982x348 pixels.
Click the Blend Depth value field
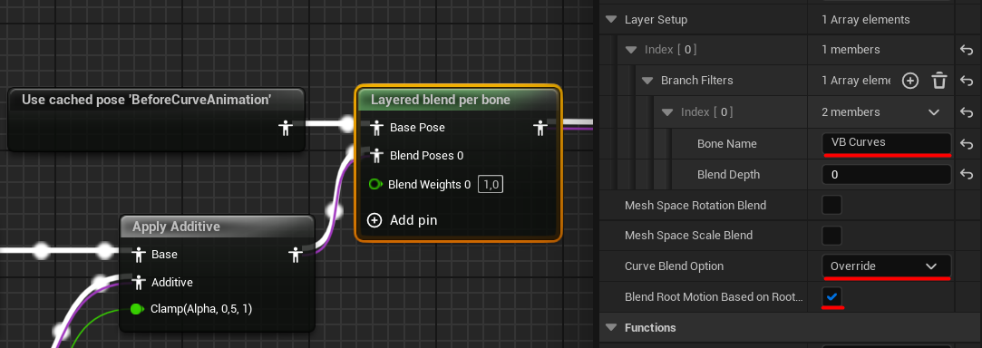coord(886,175)
